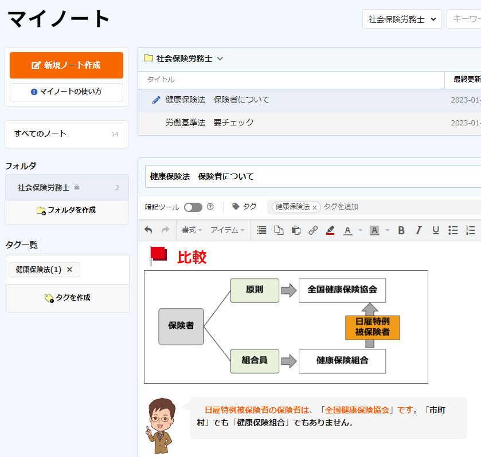Open the 書式 dropdown
This screenshot has width=481, height=457.
[x=192, y=230]
